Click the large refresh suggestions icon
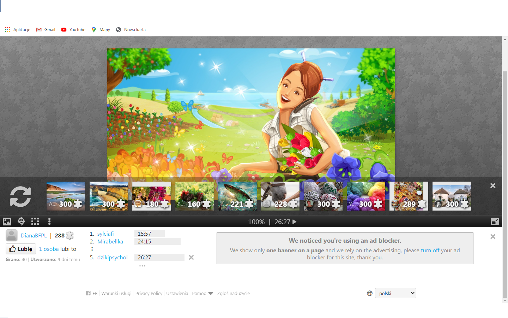 pos(20,196)
